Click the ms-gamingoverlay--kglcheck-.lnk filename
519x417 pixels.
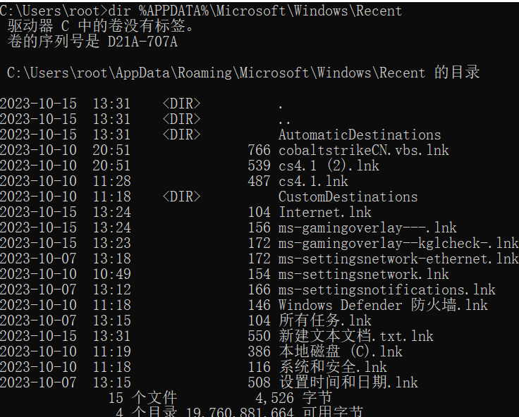[398, 244]
